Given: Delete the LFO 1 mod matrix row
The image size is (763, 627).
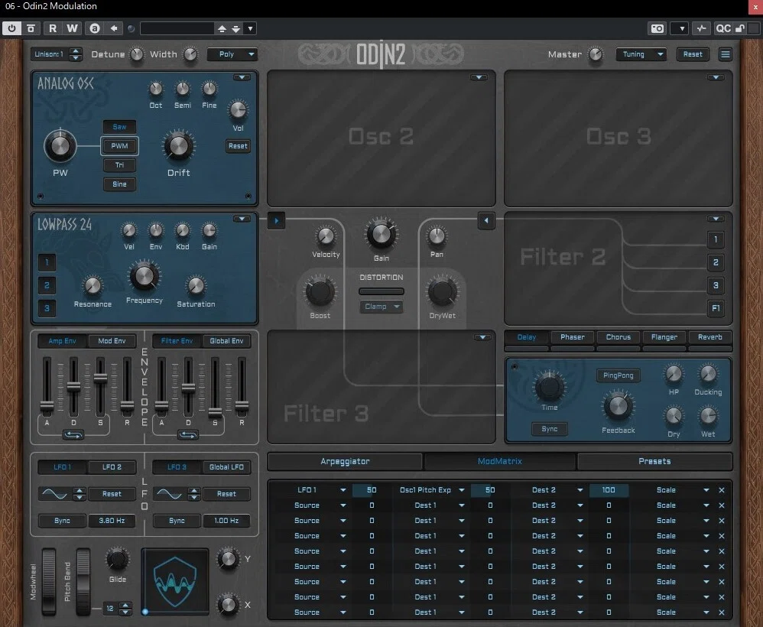Looking at the screenshot, I should coord(722,490).
